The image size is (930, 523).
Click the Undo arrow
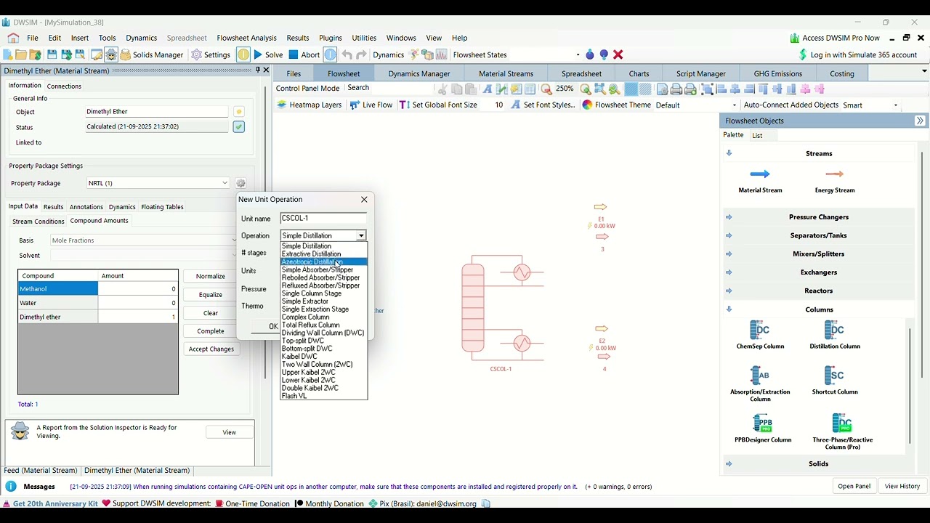347,55
